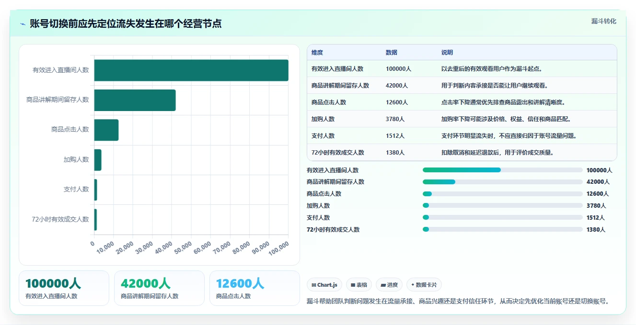The image size is (636, 325).
Task: Click the page title 账号切换前应先定位流失
Action: tap(126, 23)
